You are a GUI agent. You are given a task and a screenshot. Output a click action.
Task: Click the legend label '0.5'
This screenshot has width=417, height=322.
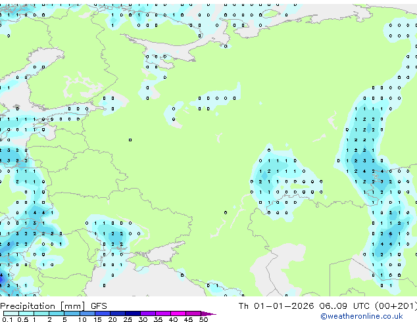click(x=22, y=319)
